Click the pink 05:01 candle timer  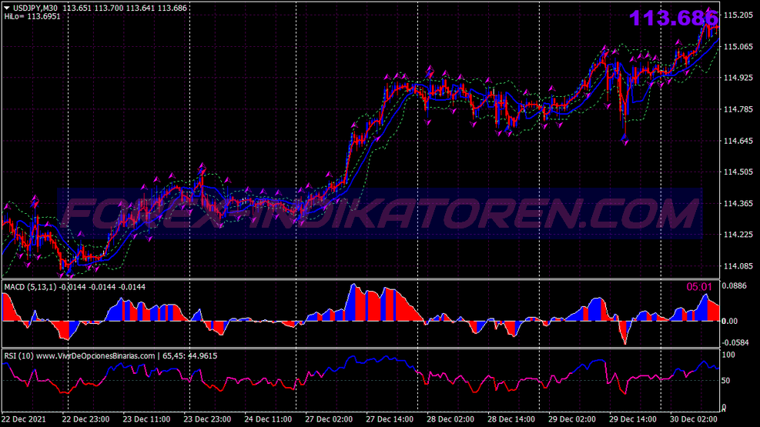[699, 287]
